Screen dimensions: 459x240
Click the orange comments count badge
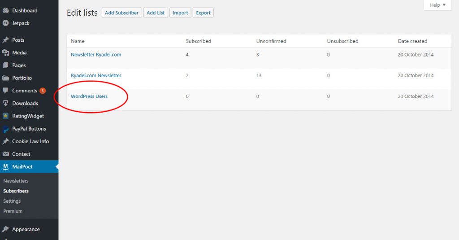[x=43, y=91]
